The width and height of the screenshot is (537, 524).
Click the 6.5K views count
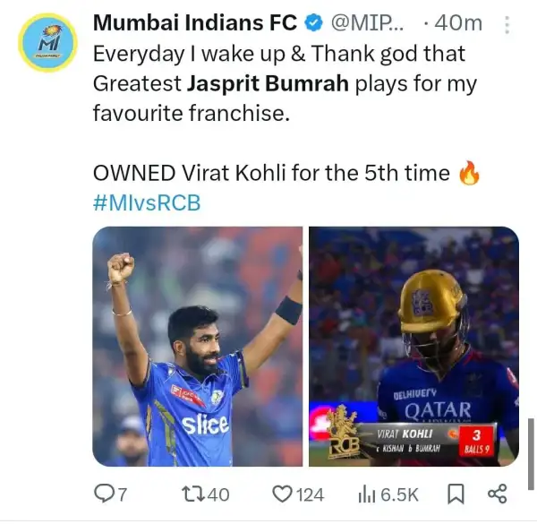pyautogui.click(x=400, y=494)
